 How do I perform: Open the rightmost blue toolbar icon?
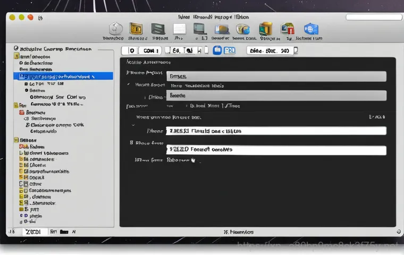[x=310, y=29]
